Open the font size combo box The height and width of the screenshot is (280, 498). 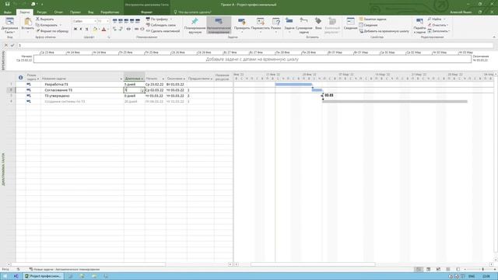[x=103, y=21]
